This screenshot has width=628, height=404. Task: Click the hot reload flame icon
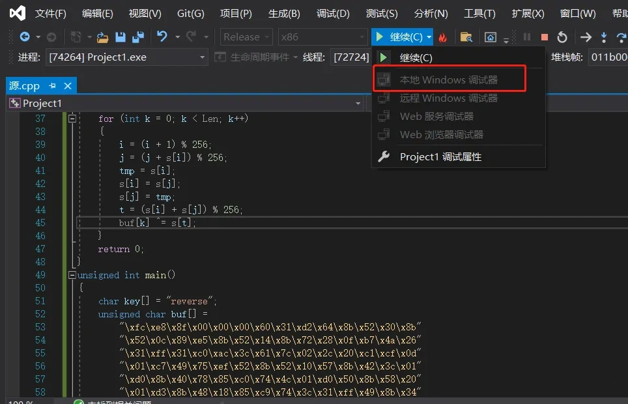[442, 37]
